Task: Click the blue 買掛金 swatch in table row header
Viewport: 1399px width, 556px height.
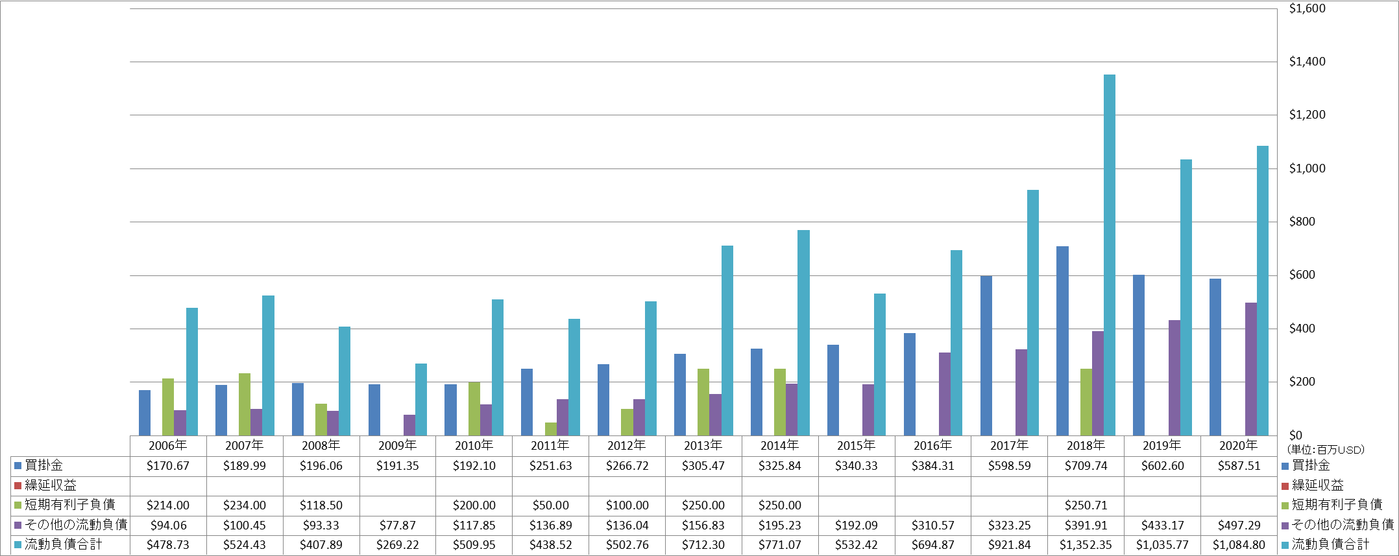Action: click(x=18, y=465)
